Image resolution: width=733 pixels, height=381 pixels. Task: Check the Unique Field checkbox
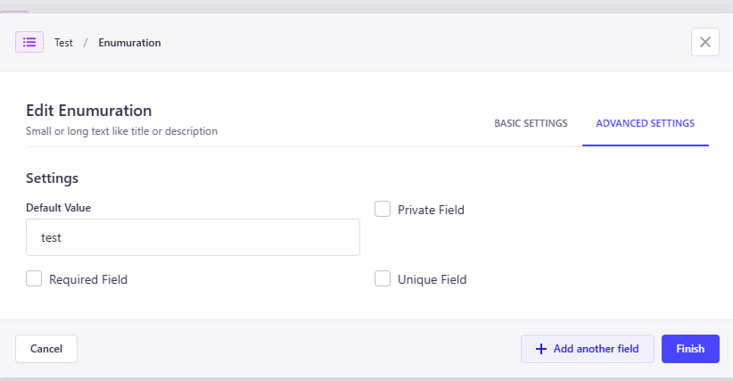pos(383,278)
